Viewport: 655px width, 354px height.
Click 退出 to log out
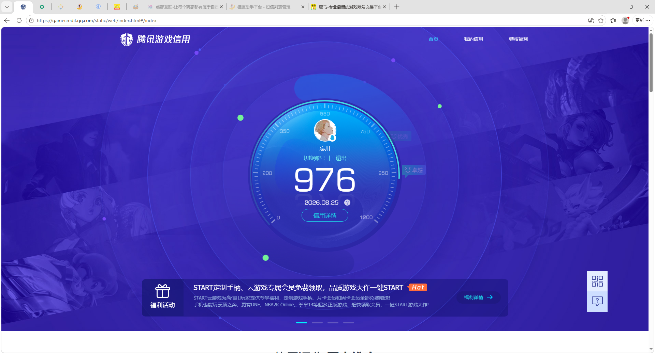point(341,158)
